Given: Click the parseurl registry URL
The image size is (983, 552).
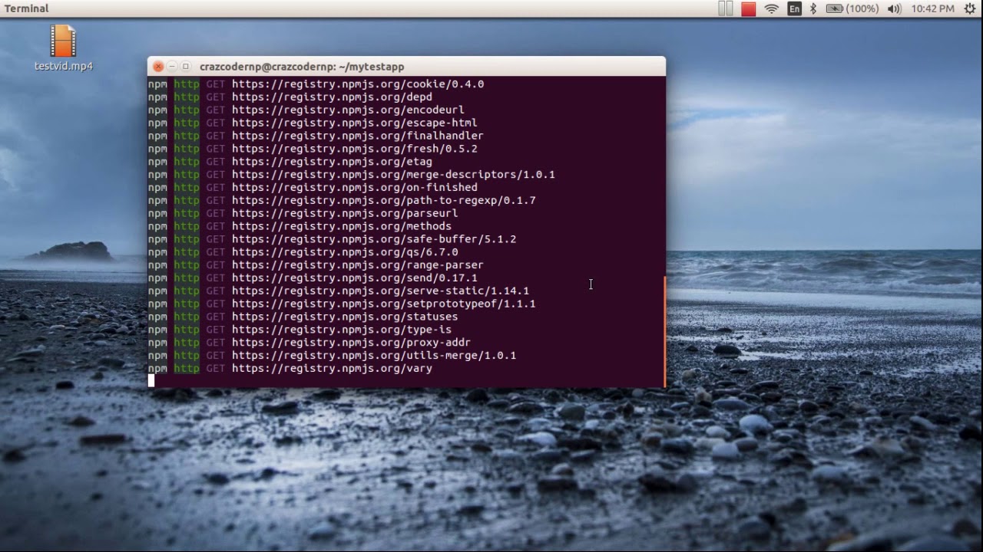Looking at the screenshot, I should (345, 213).
